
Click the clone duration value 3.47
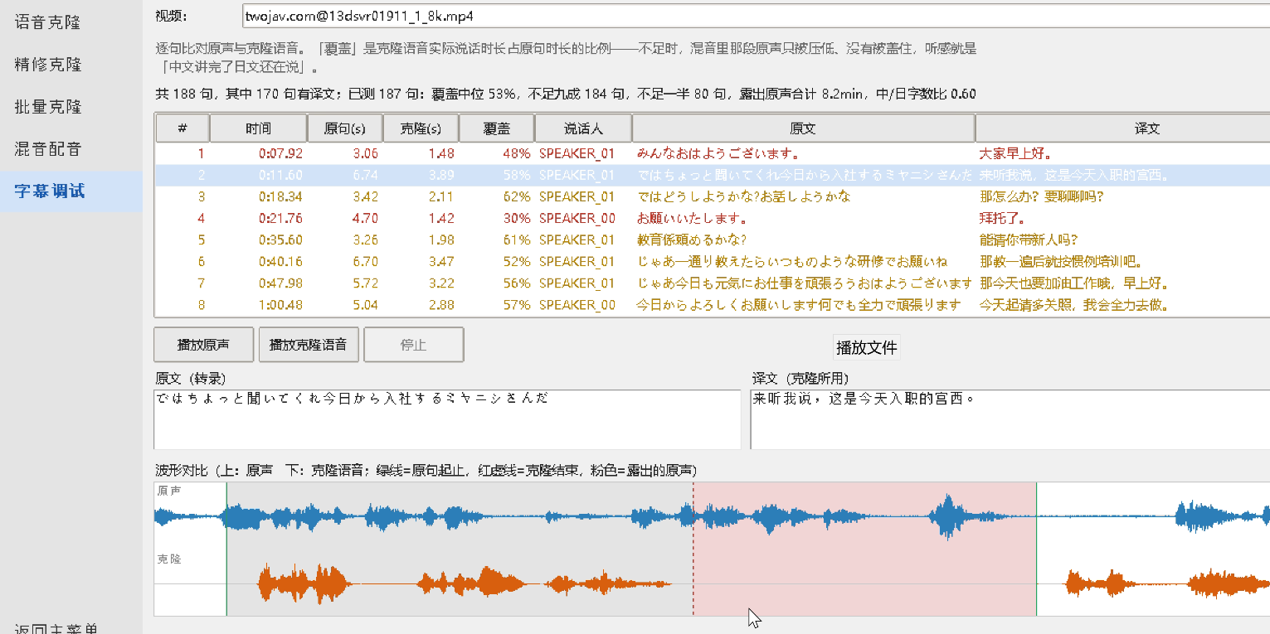440,261
